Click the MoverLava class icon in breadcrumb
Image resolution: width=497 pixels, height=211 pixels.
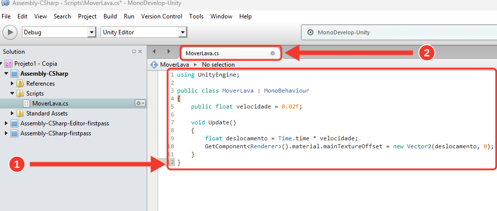[154, 65]
